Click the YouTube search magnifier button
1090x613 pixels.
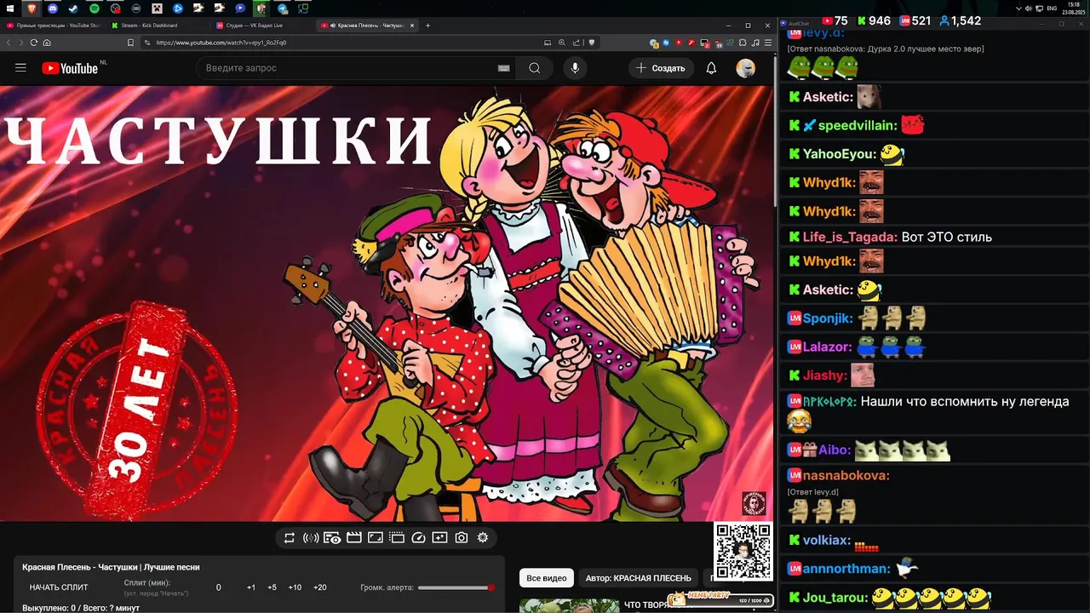(x=534, y=68)
